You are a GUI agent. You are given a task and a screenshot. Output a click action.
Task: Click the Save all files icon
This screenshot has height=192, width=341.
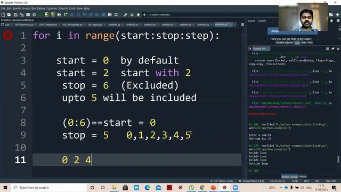tap(21, 14)
